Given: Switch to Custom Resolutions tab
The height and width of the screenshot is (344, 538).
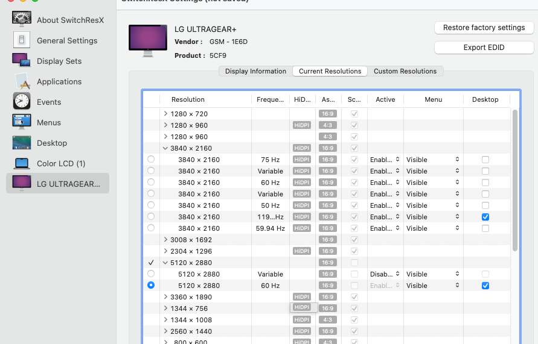Looking at the screenshot, I should coord(405,71).
